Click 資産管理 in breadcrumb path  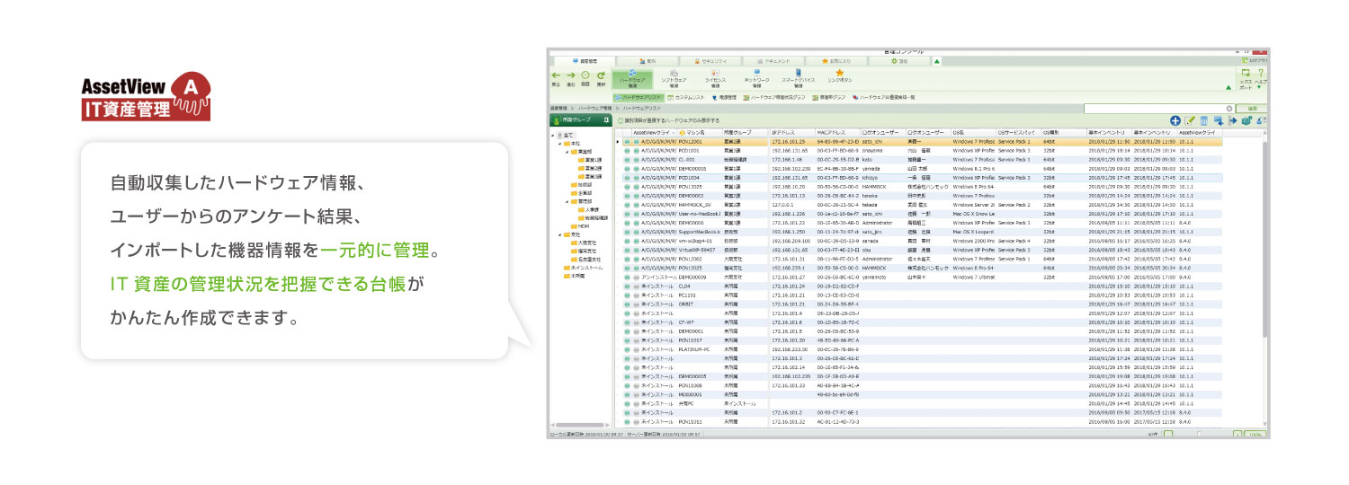pos(559,108)
